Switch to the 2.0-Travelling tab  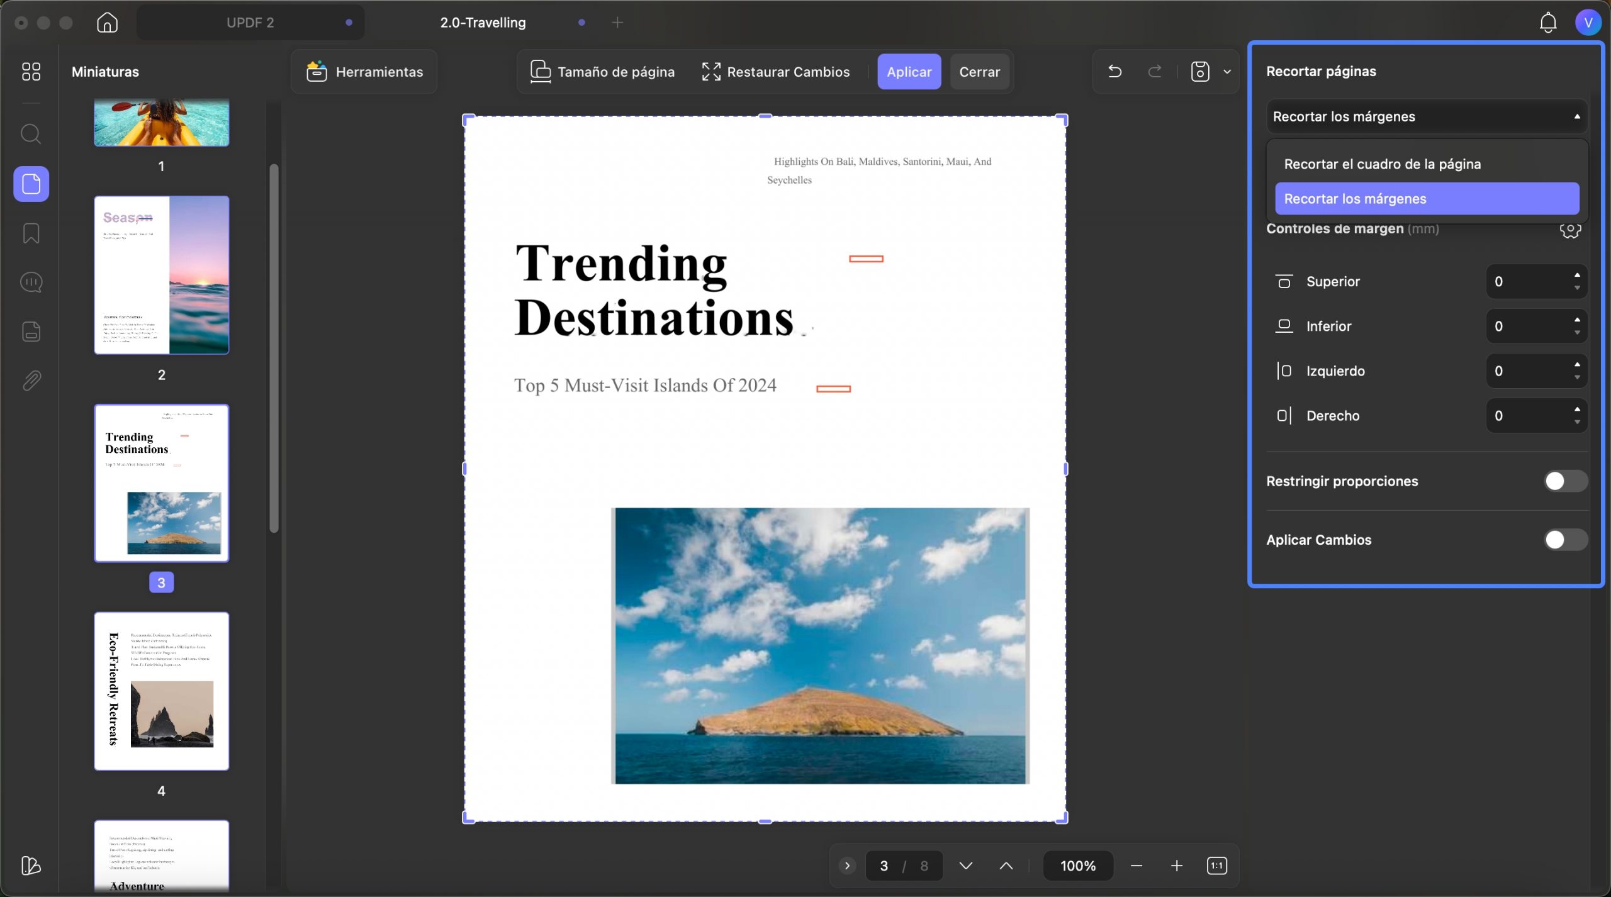(x=483, y=23)
